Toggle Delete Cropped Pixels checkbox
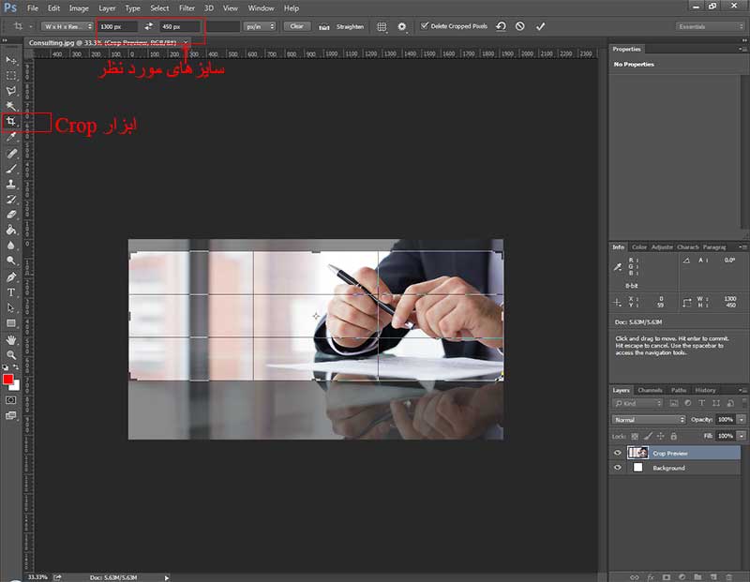This screenshot has height=582, width=750. tap(425, 26)
